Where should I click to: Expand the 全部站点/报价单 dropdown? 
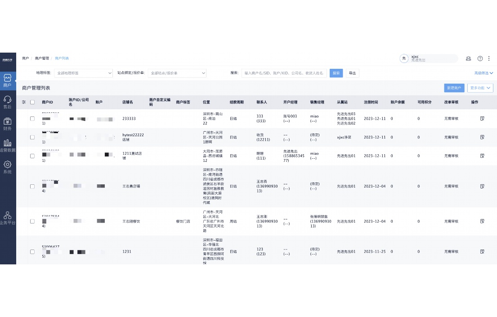point(177,73)
